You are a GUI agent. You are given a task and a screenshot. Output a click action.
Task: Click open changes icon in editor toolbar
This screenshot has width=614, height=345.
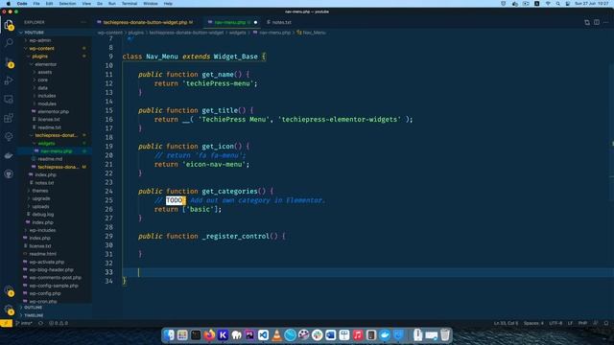587,22
